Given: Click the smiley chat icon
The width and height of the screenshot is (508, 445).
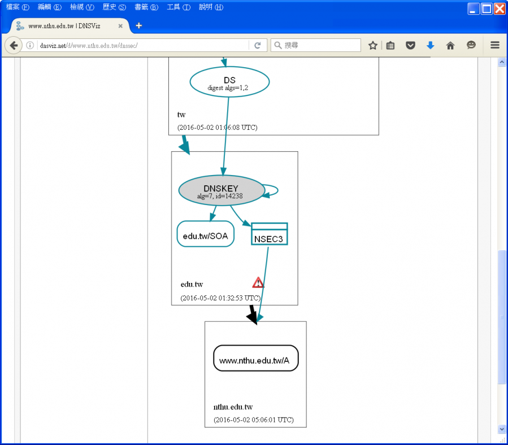Looking at the screenshot, I should 471,46.
